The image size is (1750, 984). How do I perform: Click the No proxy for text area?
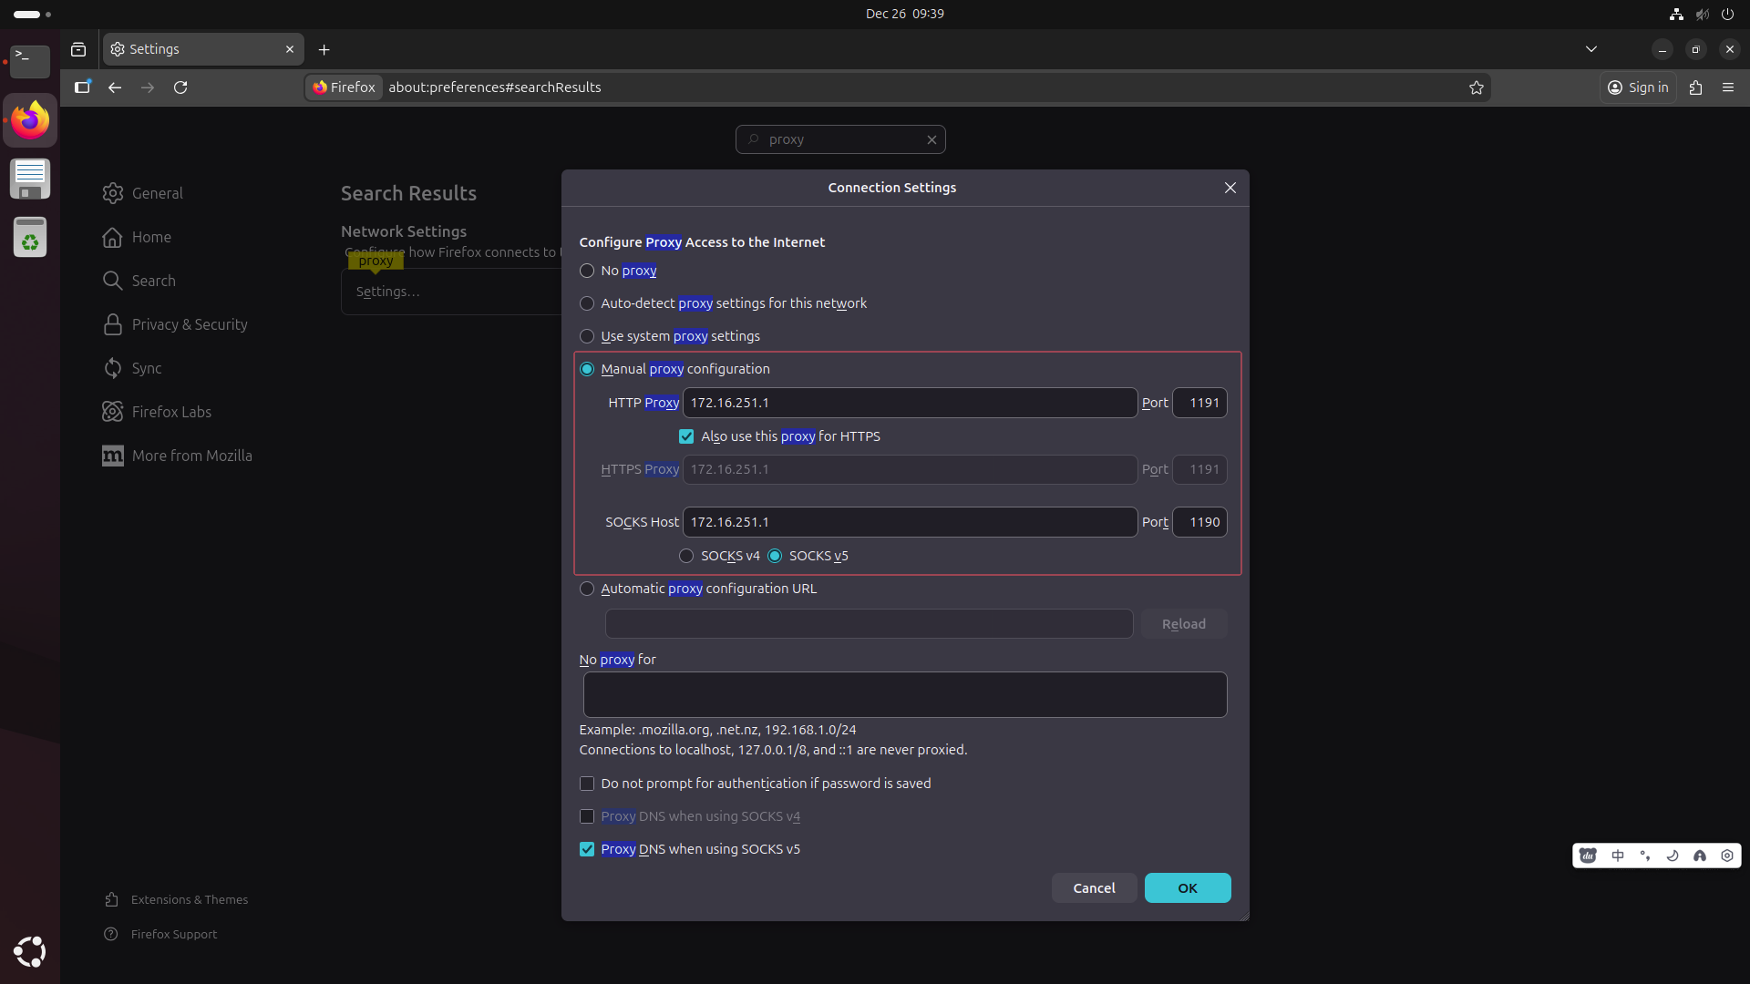[x=904, y=694]
